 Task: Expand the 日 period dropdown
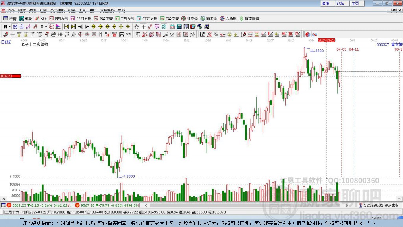point(9,27)
